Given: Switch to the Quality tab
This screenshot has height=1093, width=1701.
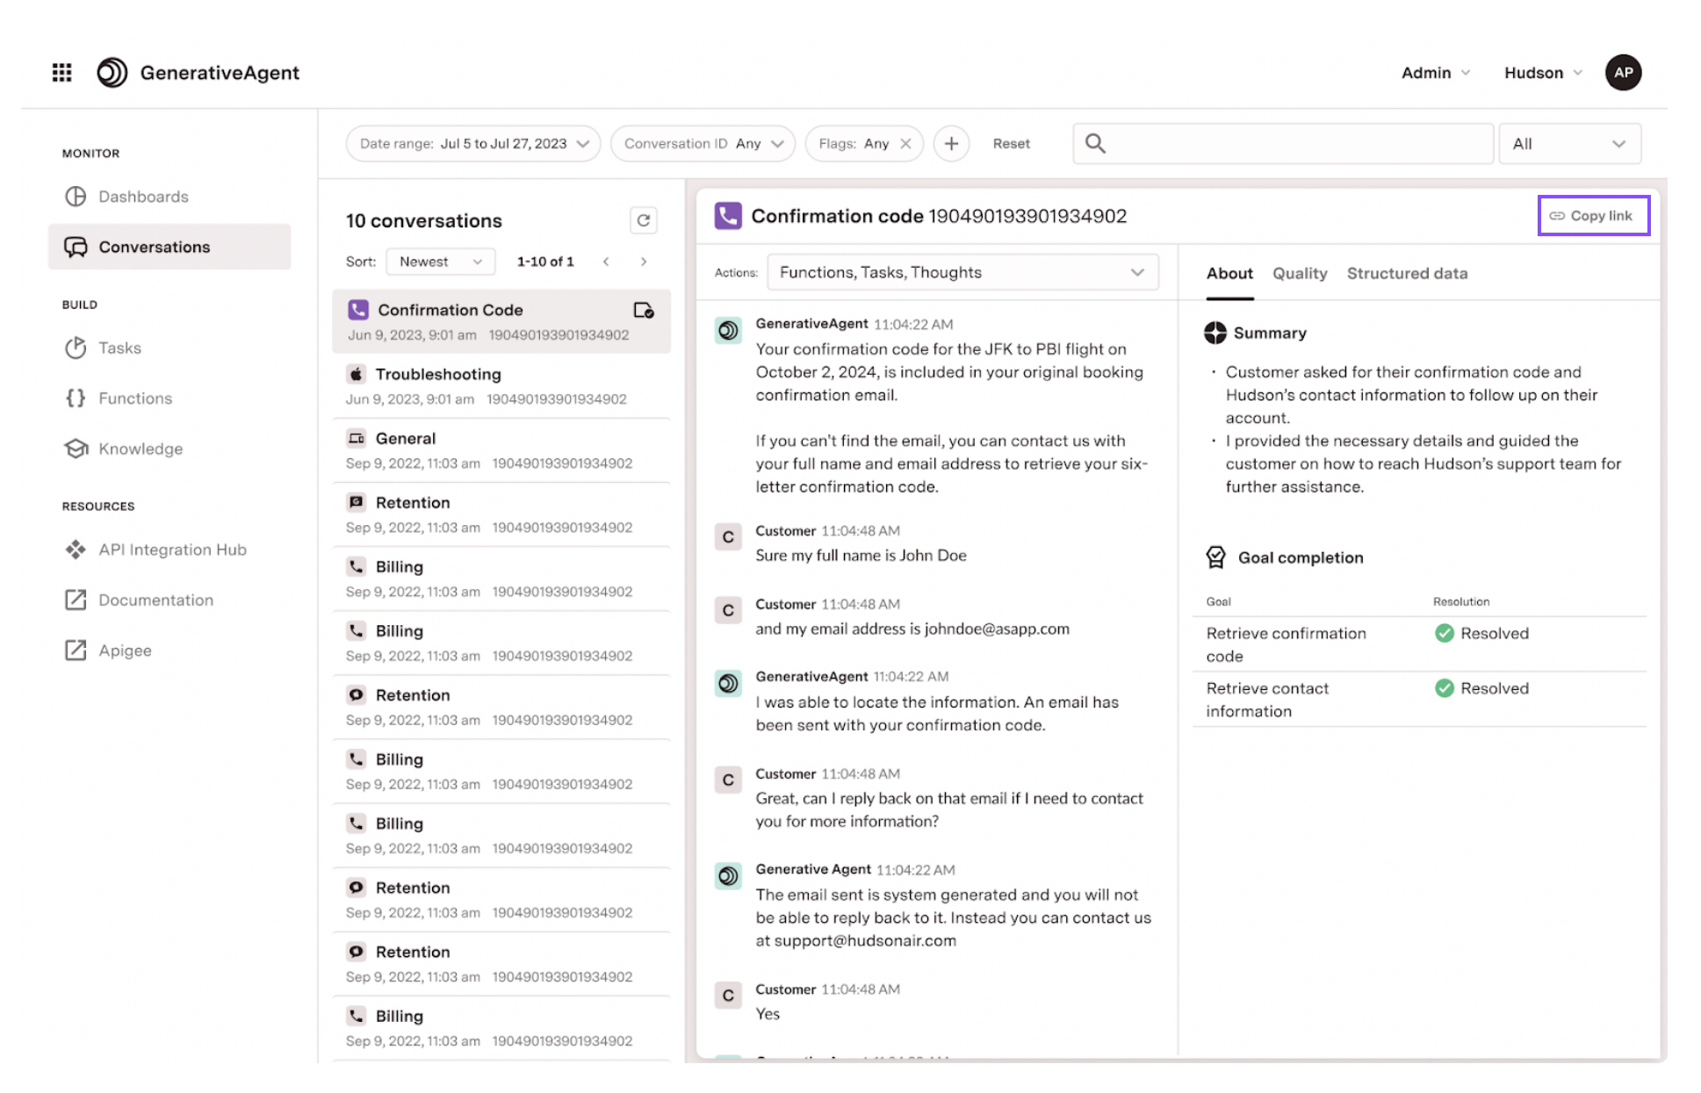Looking at the screenshot, I should coord(1299,274).
